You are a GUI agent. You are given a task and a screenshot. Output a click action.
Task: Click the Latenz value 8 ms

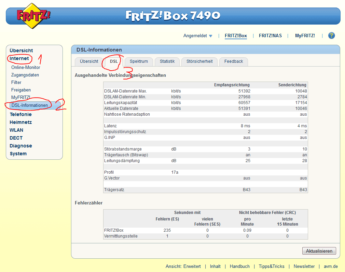[245, 126]
